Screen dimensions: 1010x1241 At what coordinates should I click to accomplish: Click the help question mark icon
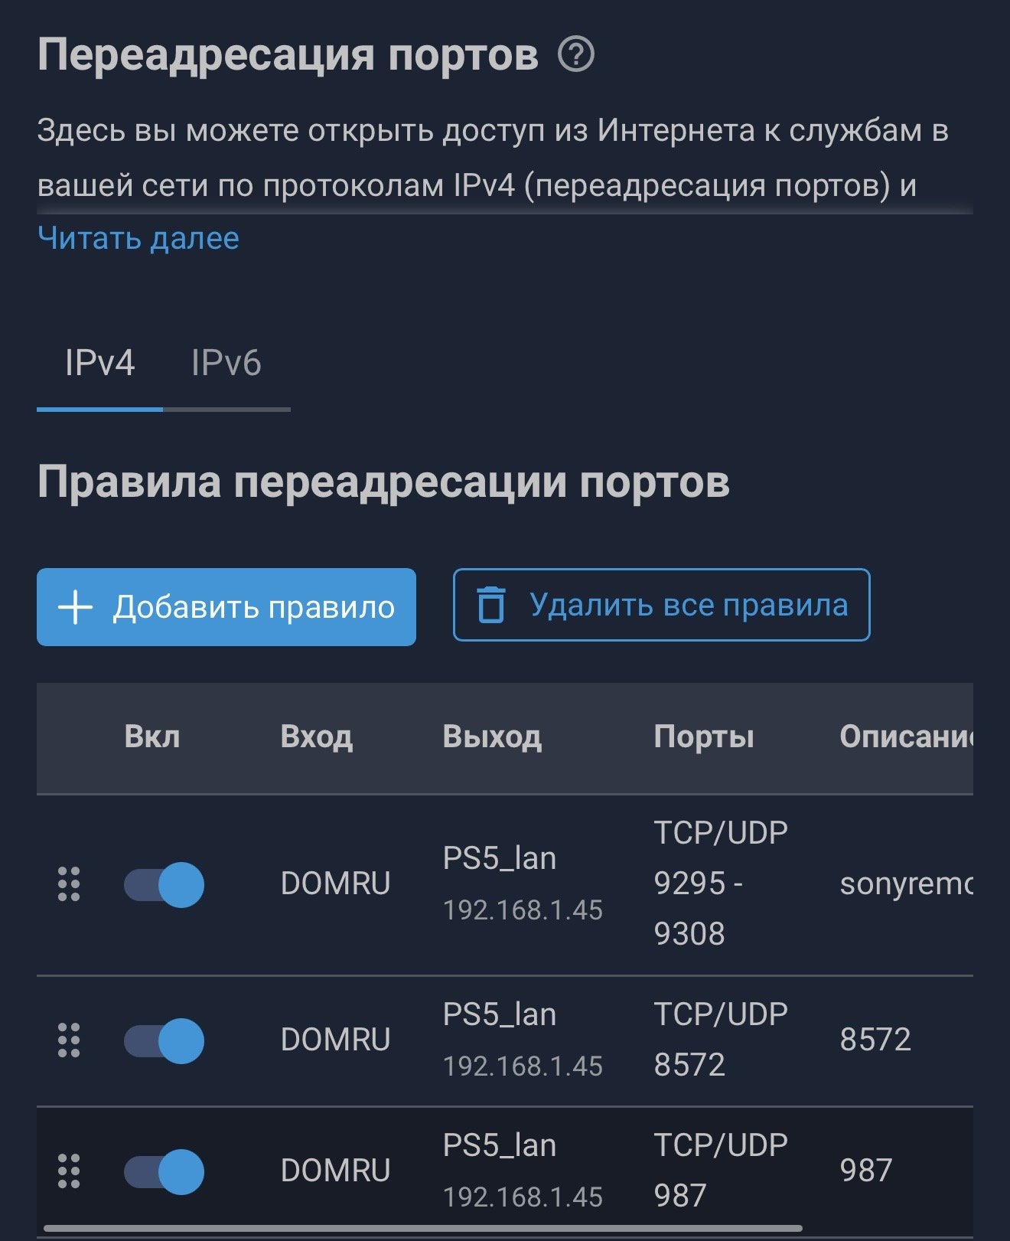pyautogui.click(x=575, y=55)
